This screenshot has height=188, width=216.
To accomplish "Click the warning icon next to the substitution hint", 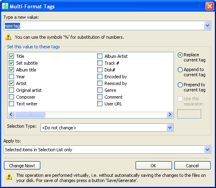I will pyautogui.click(x=8, y=37).
